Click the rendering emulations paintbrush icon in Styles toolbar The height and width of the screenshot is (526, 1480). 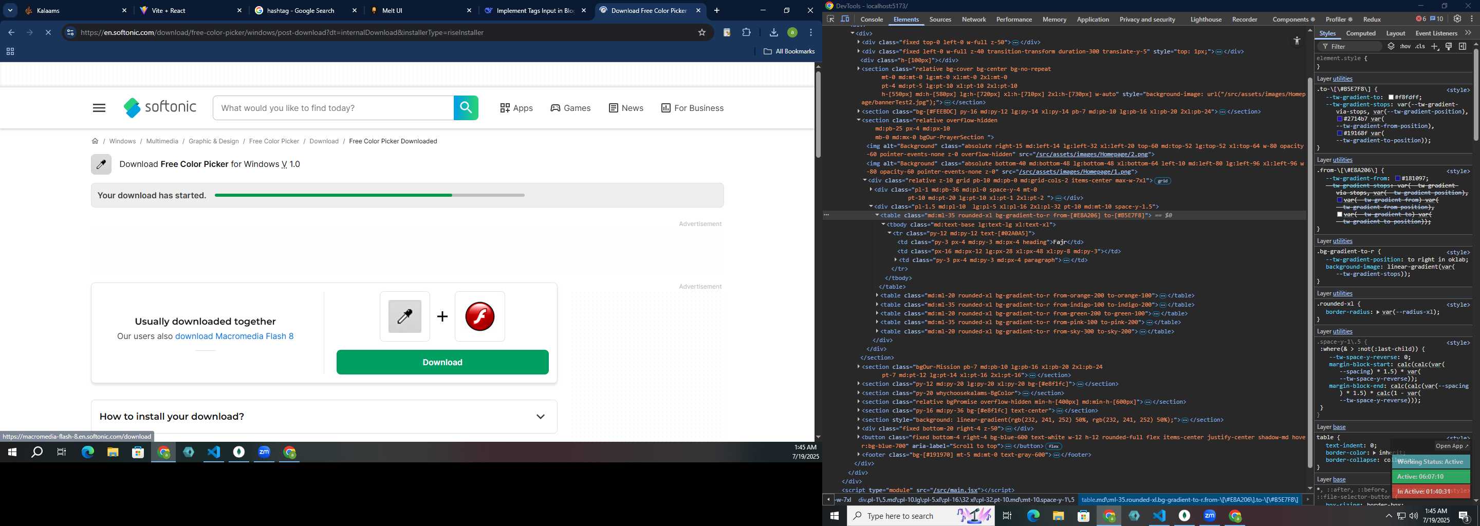(x=1449, y=47)
